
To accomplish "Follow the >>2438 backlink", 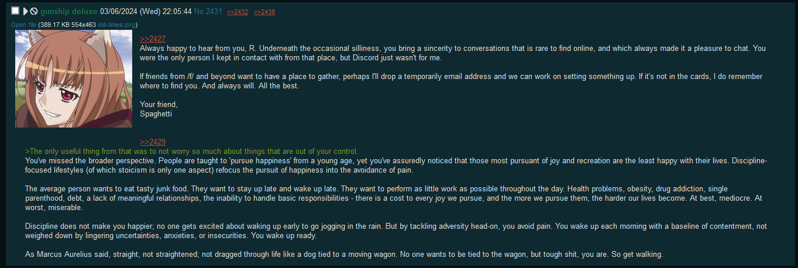I will [264, 12].
